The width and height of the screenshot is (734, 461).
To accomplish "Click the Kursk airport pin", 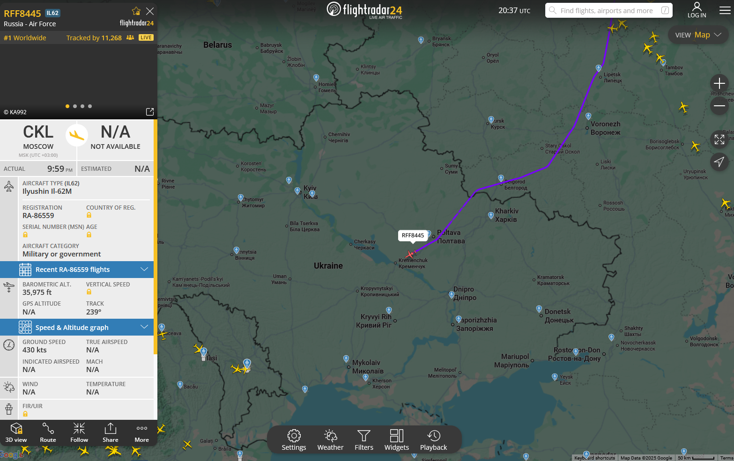I will (491, 120).
